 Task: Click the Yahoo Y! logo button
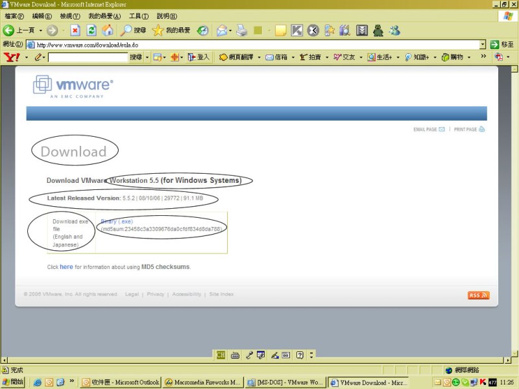pyautogui.click(x=12, y=57)
